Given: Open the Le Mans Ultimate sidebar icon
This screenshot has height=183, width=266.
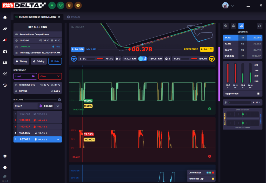Looking at the screenshot, I should pos(5,63).
